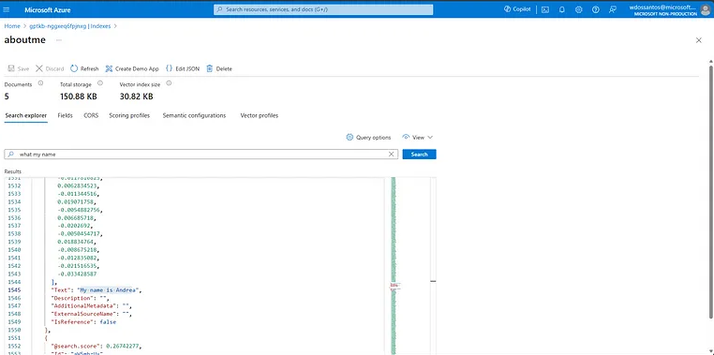This screenshot has width=714, height=355.
Task: Open Edit JSON
Action: point(182,68)
